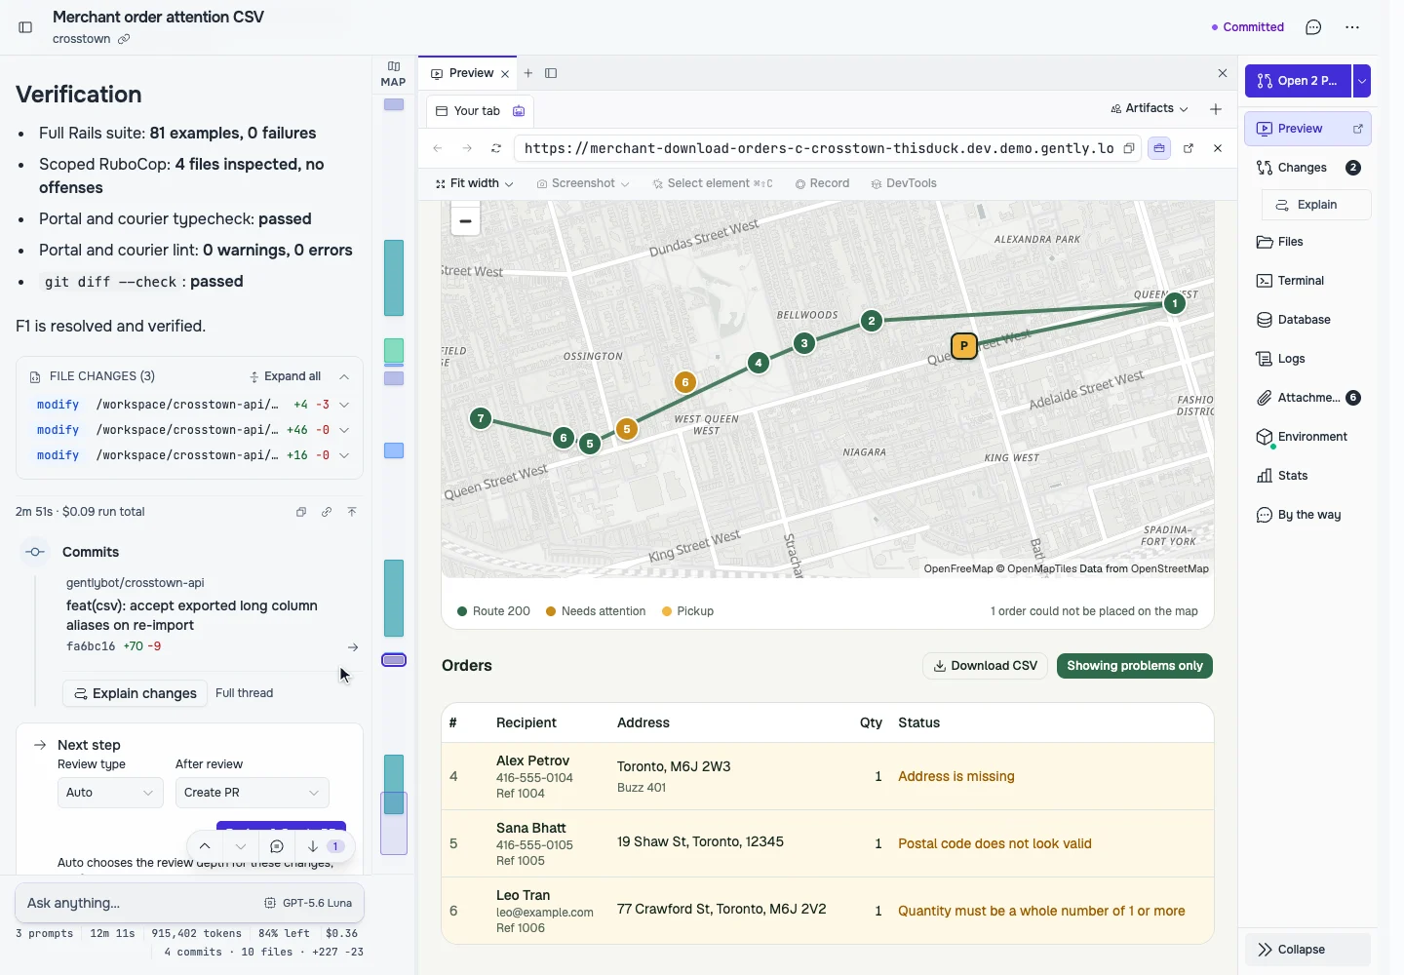Image resolution: width=1404 pixels, height=975 pixels.
Task: Open Terminal in the right sidebar
Action: pyautogui.click(x=1307, y=281)
